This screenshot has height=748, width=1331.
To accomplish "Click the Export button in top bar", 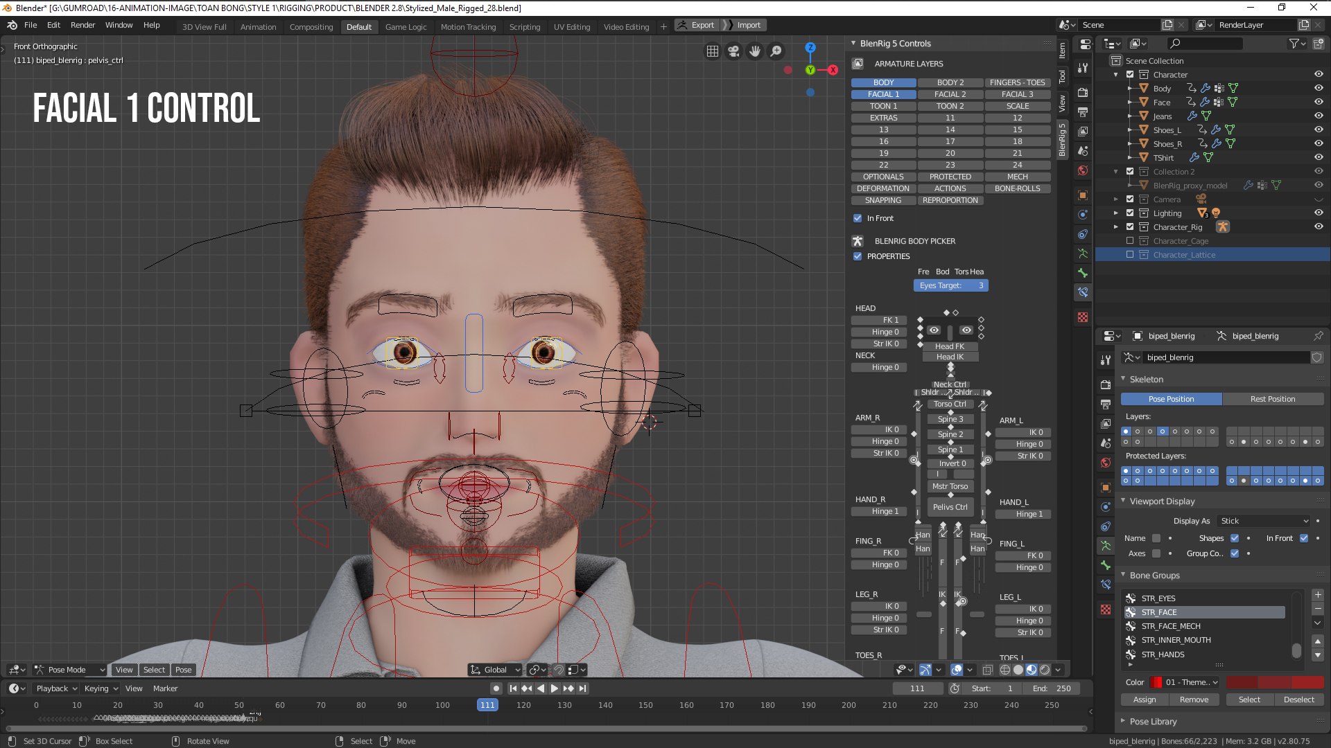I will (696, 25).
